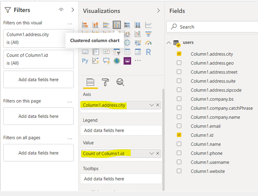Select the Stacked bar chart visual
Viewport: 258px width, 196px height.
coord(85,25)
